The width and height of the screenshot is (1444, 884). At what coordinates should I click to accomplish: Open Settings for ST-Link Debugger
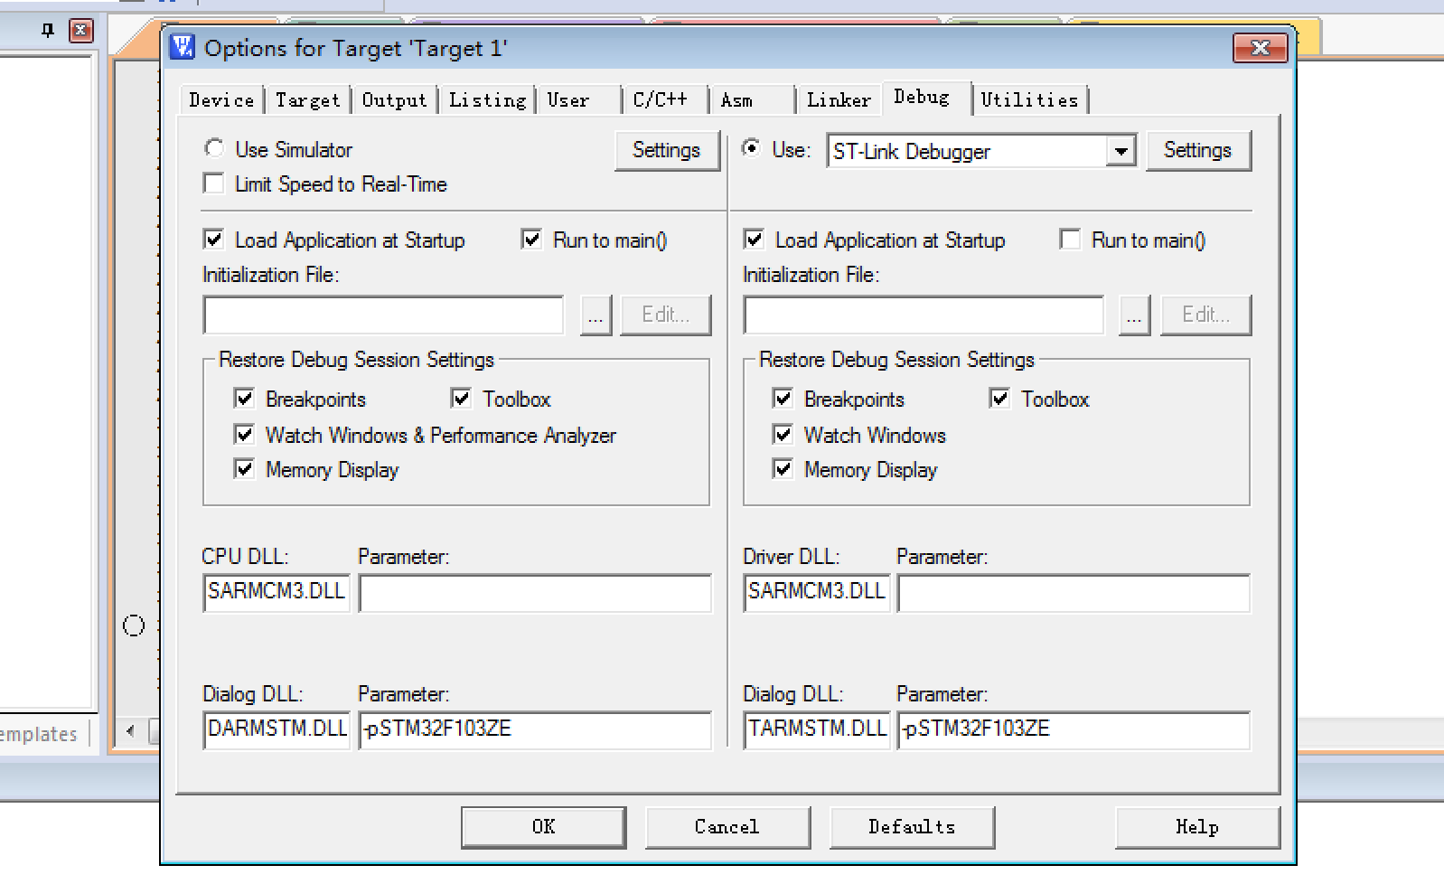tap(1197, 150)
